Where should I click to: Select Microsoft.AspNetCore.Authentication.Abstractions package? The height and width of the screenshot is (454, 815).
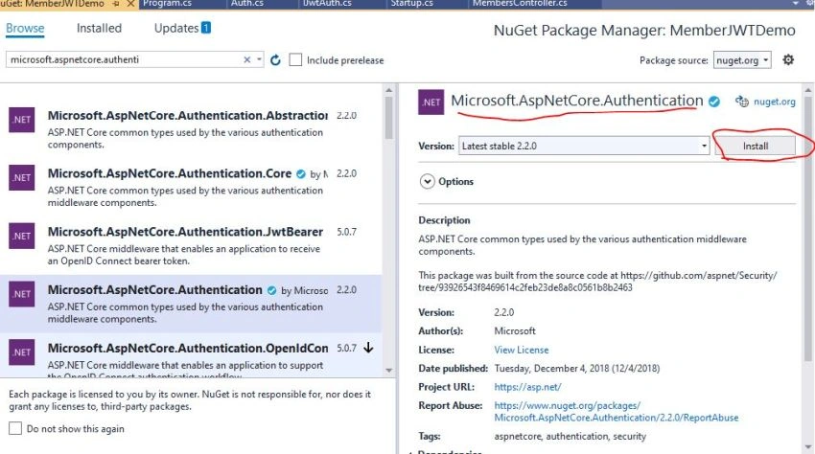191,128
